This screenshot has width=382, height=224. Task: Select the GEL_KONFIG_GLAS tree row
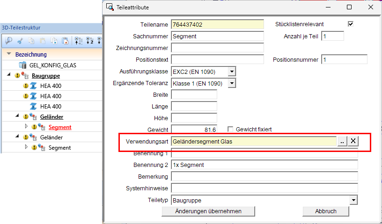pos(52,65)
